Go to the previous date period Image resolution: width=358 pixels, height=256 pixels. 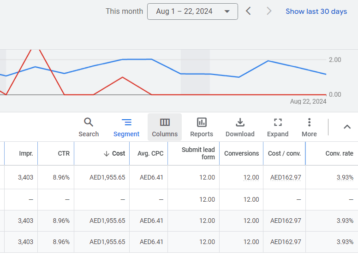tap(248, 11)
